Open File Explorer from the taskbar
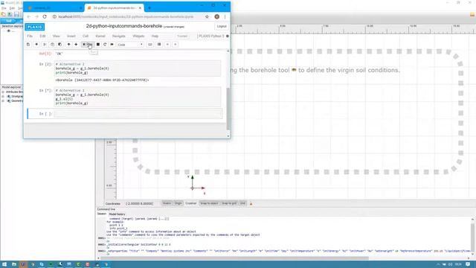Screen dimensions: 476x268 [14, 264]
